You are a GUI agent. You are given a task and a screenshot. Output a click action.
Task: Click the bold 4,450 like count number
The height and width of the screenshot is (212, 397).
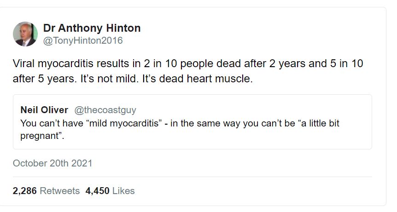pyautogui.click(x=97, y=190)
